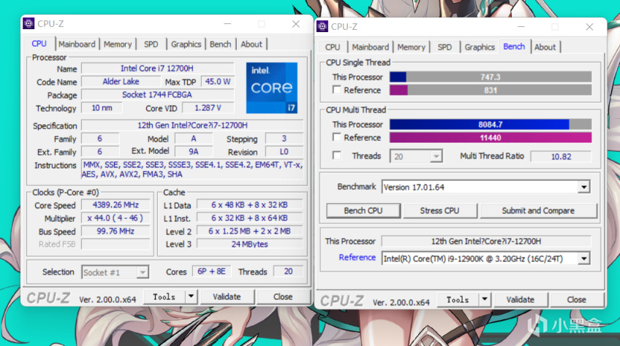Enable the Single Thread Reference checkbox
Viewport: 620px width, 346px height.
(x=336, y=90)
